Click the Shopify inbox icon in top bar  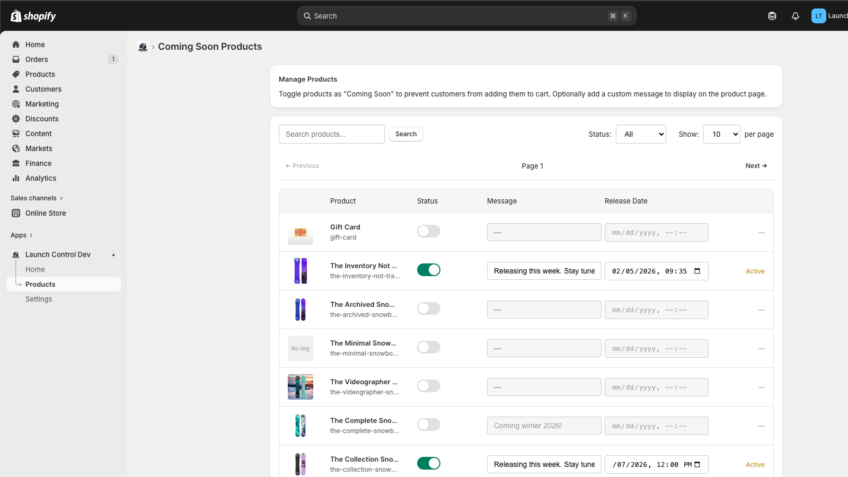pos(772,16)
